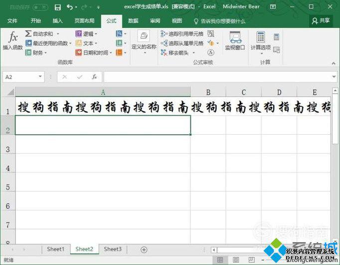340x265 pixels.
Task: Open Text functions menu
Action: coord(86,43)
